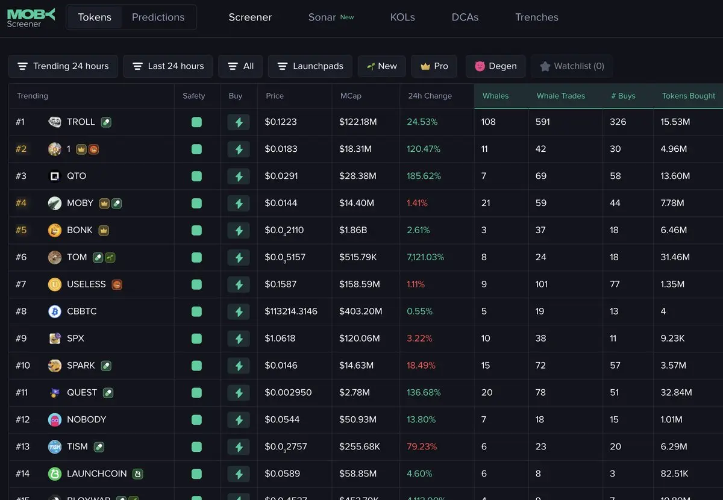
Task: Click the LAUNCHCOIN token name
Action: click(x=97, y=474)
